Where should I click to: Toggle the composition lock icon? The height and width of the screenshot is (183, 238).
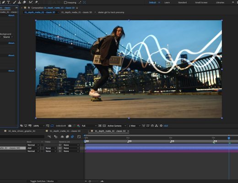click(x=29, y=8)
